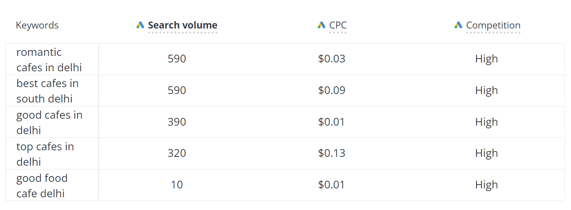Select the keyword best cafes in south delhi

click(47, 91)
